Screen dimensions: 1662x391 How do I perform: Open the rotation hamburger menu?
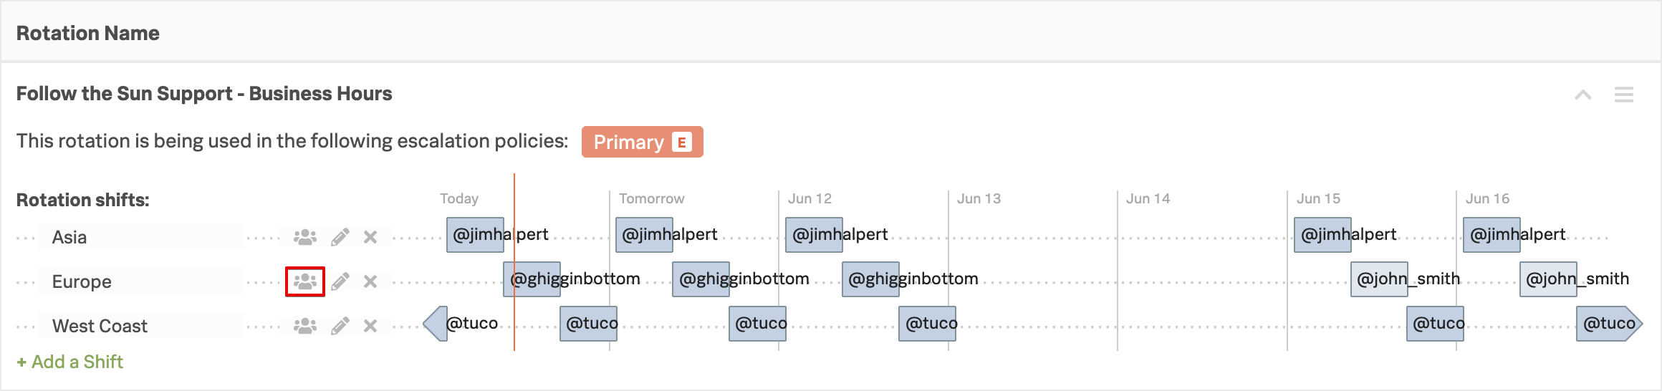click(x=1624, y=95)
